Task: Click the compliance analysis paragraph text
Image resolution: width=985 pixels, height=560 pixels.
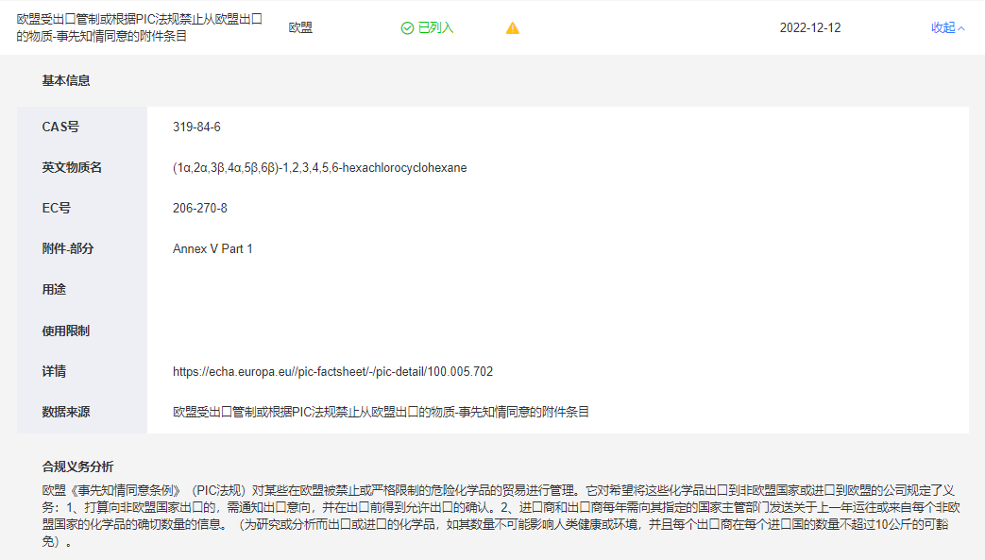Action: coord(491,517)
